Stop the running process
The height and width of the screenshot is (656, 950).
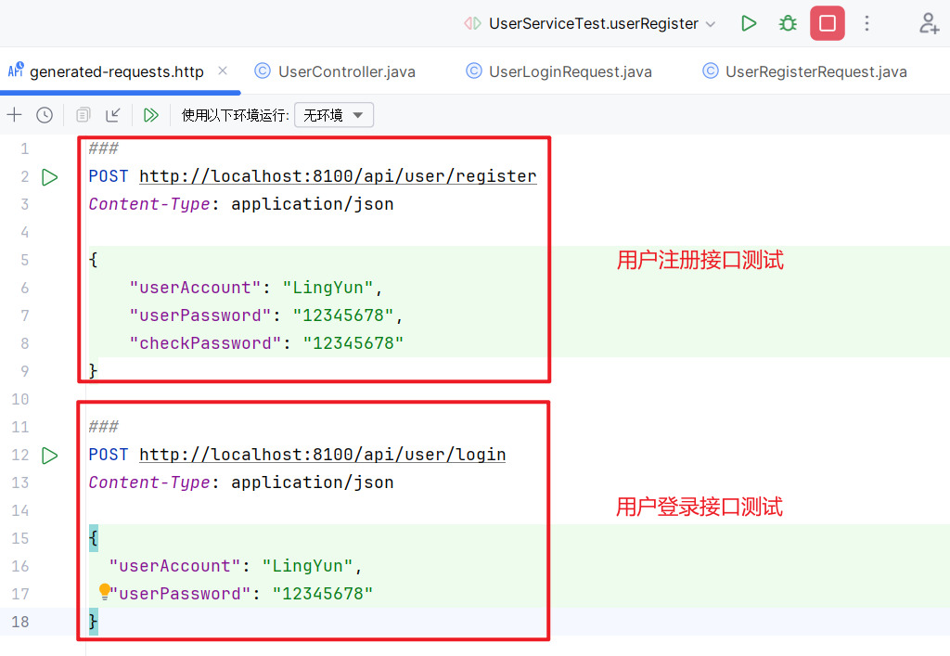pos(827,24)
